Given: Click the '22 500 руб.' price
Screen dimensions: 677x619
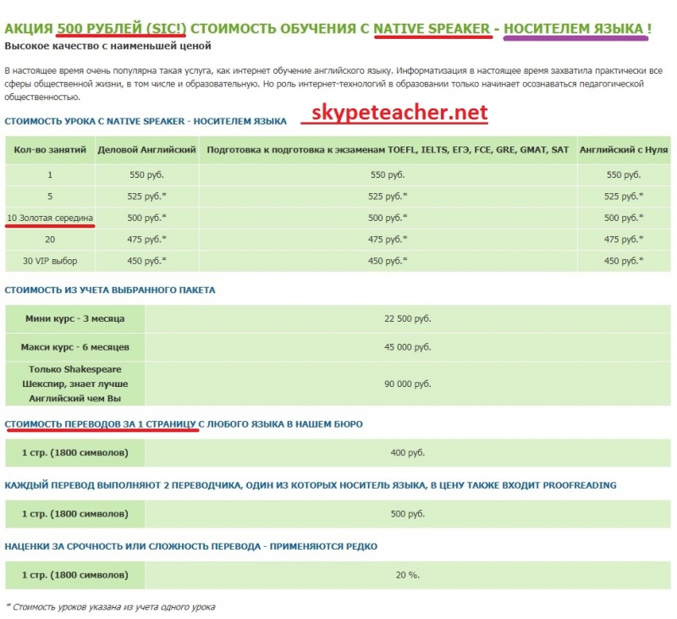Looking at the screenshot, I should point(408,318).
